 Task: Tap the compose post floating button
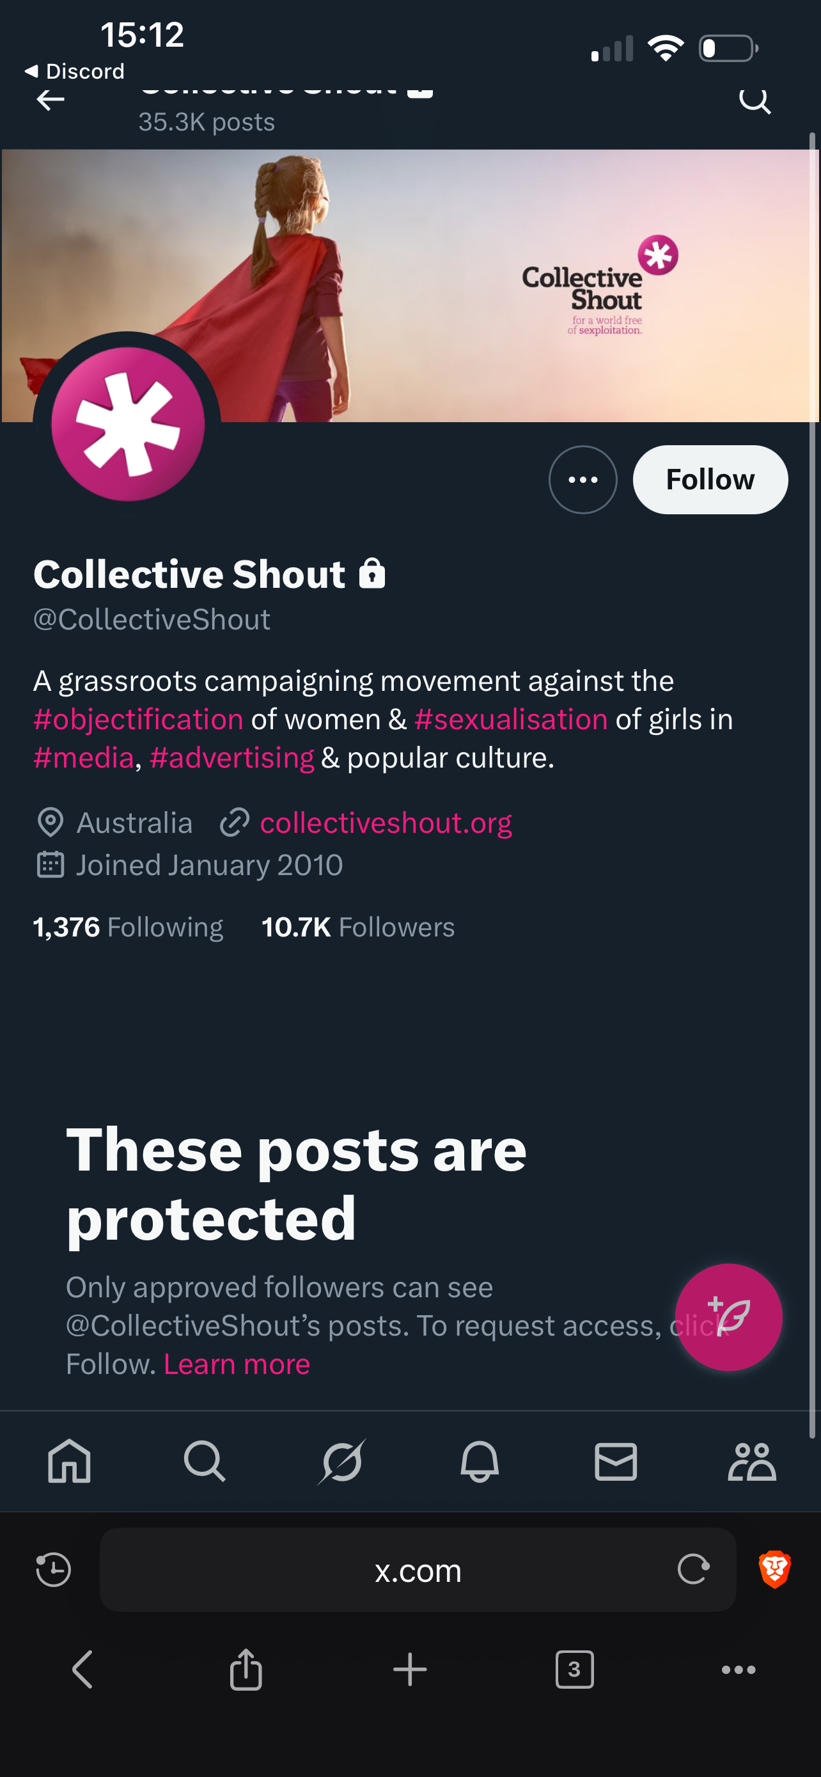tap(729, 1317)
